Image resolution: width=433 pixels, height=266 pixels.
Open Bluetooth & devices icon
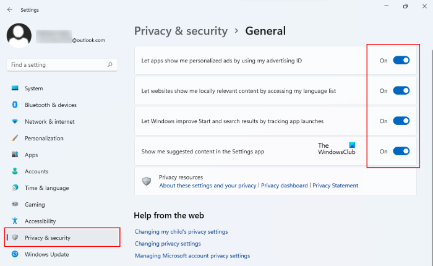tap(15, 105)
